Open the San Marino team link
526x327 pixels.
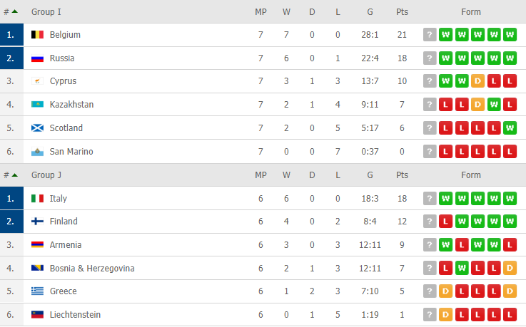point(71,152)
